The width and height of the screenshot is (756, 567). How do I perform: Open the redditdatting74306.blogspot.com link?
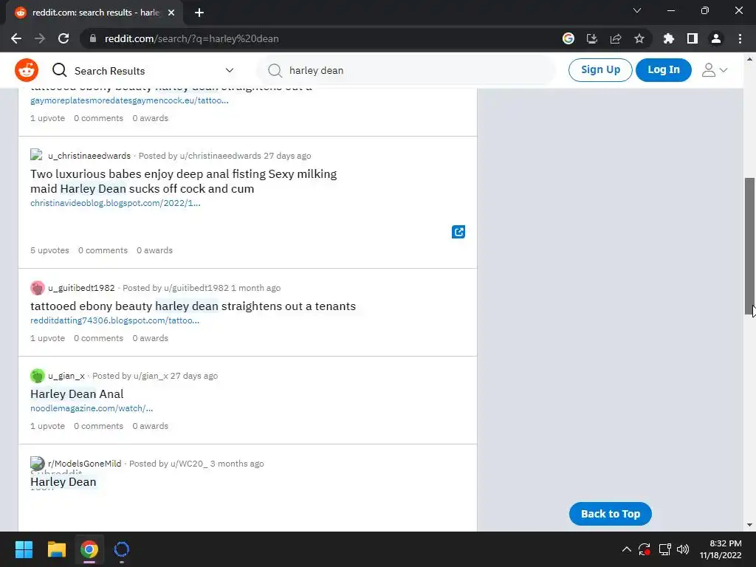[x=114, y=320]
